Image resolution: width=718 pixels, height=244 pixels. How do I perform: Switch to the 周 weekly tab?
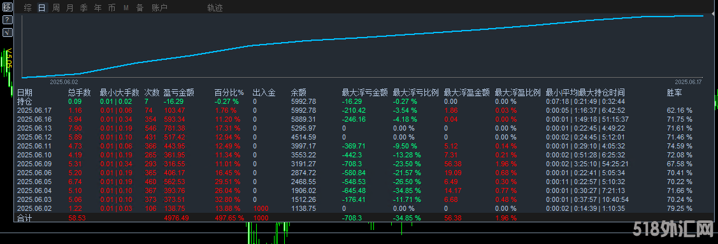[56, 8]
